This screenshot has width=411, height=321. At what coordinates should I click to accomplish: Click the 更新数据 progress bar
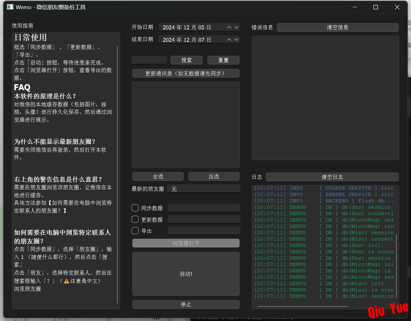(204, 219)
